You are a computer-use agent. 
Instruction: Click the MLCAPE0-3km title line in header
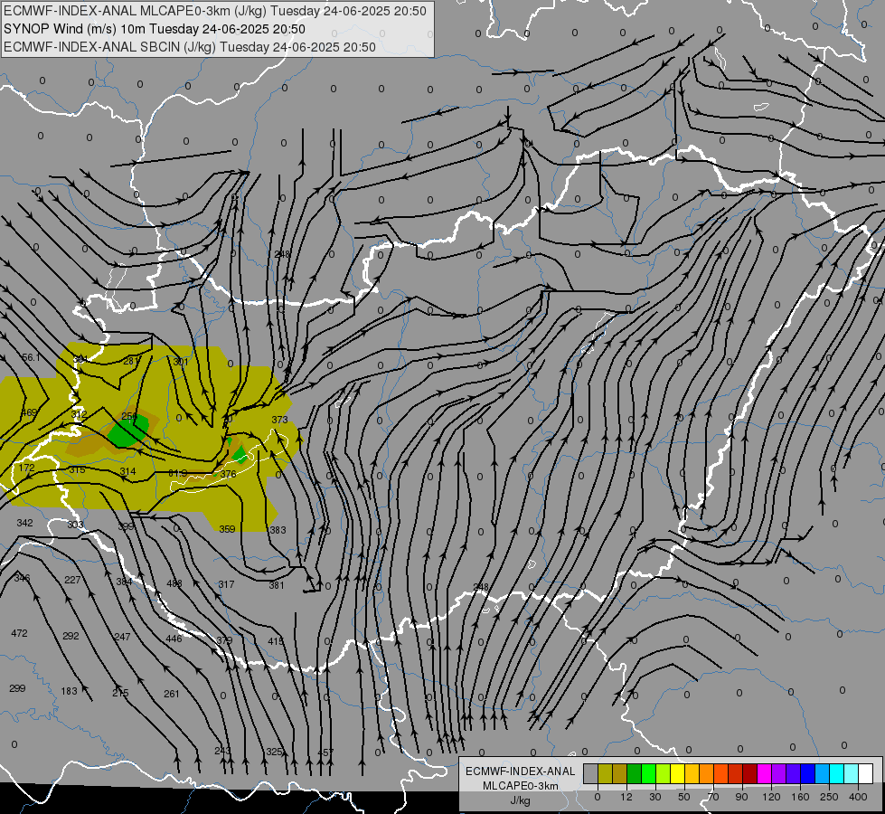(215, 11)
